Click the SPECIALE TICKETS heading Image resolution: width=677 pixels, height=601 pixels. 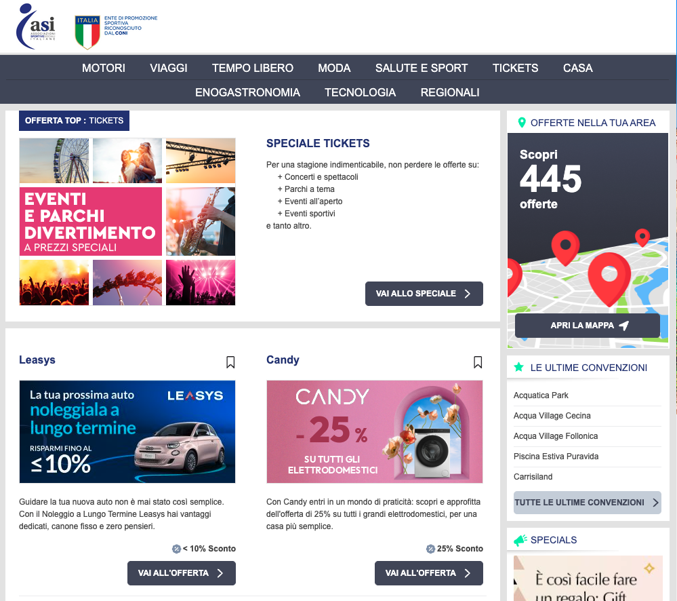pos(318,143)
